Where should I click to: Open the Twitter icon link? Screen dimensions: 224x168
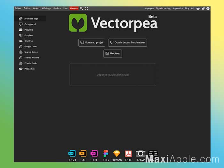pos(203,9)
